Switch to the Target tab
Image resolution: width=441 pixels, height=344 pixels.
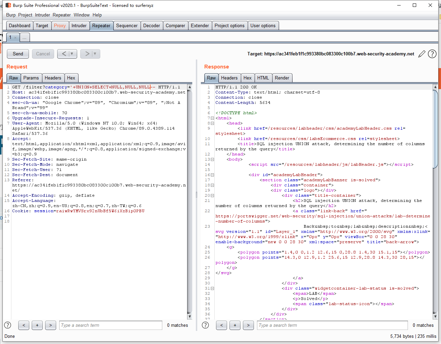(x=42, y=25)
